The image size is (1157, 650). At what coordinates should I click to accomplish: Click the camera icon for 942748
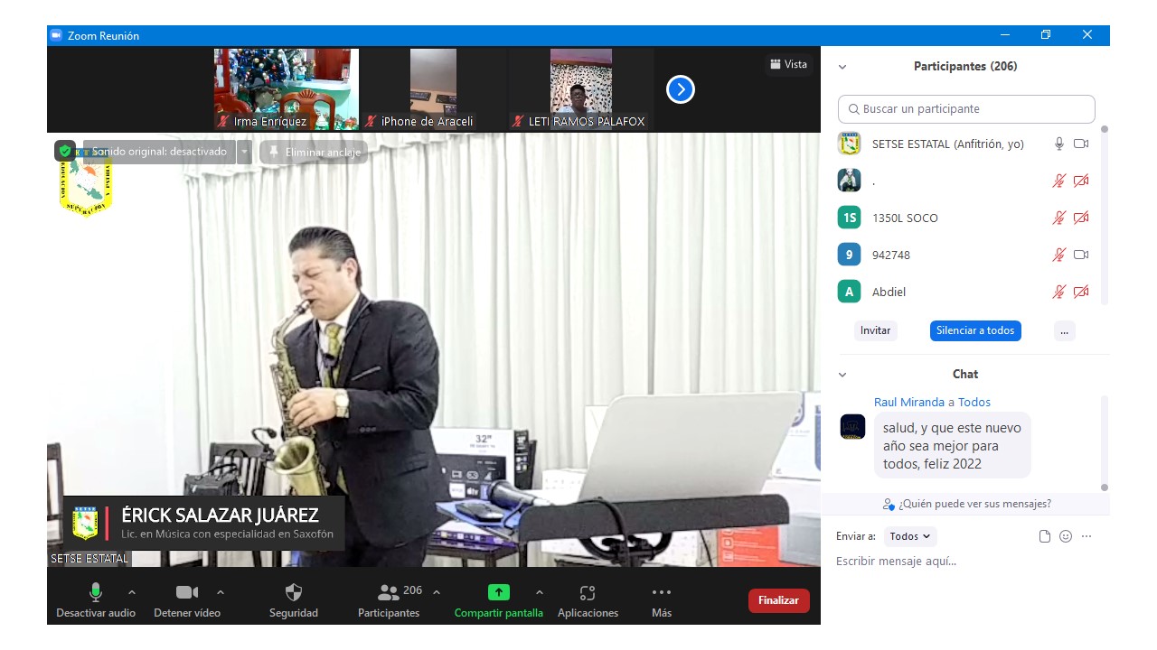point(1081,255)
